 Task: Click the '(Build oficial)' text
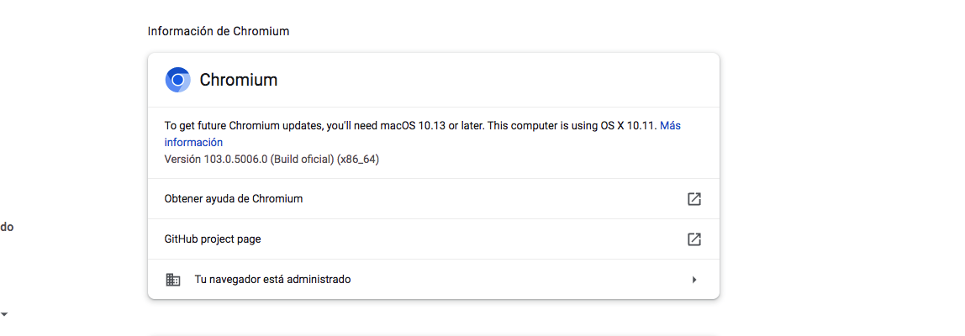click(x=302, y=159)
